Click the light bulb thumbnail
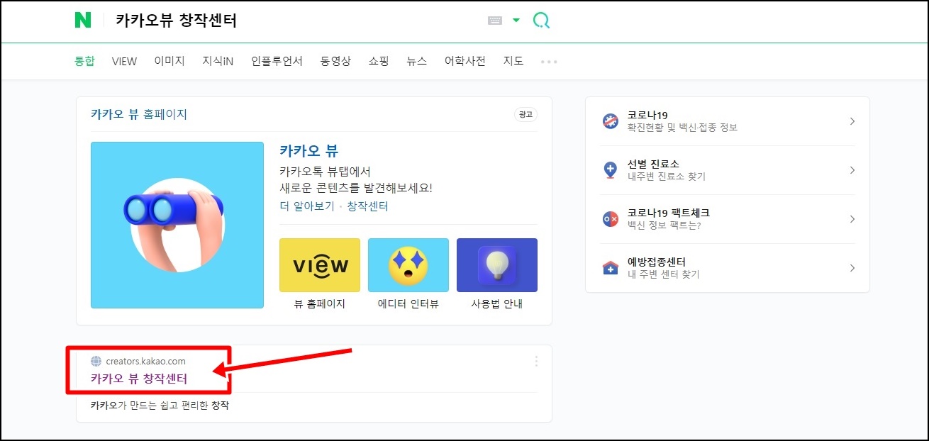Image resolution: width=929 pixels, height=441 pixels. pos(497,265)
